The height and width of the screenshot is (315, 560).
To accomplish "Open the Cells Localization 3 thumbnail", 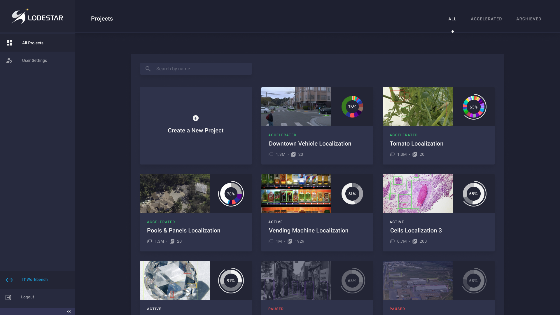I will pos(417,193).
